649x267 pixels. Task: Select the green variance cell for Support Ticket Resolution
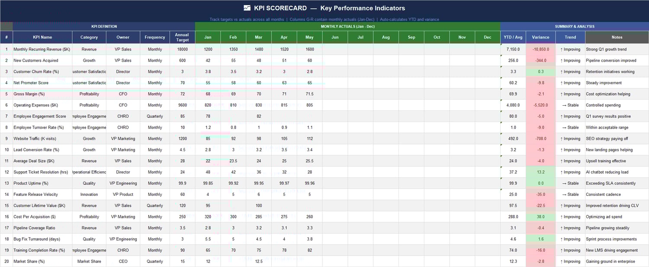pyautogui.click(x=540, y=172)
